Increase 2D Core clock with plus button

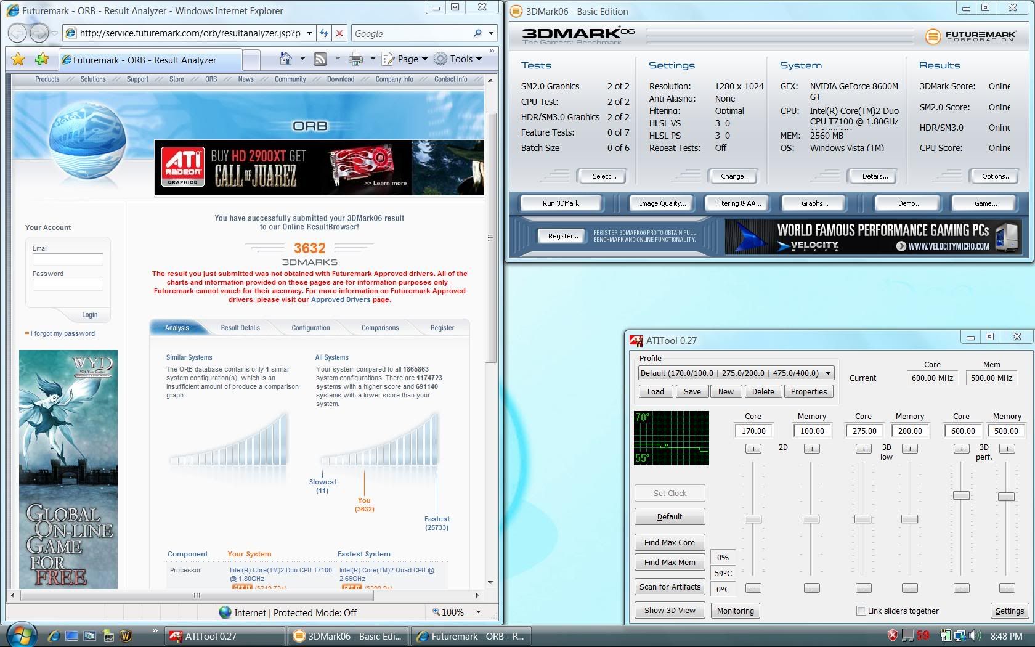753,449
